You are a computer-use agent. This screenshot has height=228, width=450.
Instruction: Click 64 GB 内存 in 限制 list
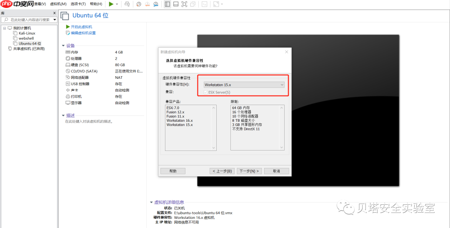241,108
